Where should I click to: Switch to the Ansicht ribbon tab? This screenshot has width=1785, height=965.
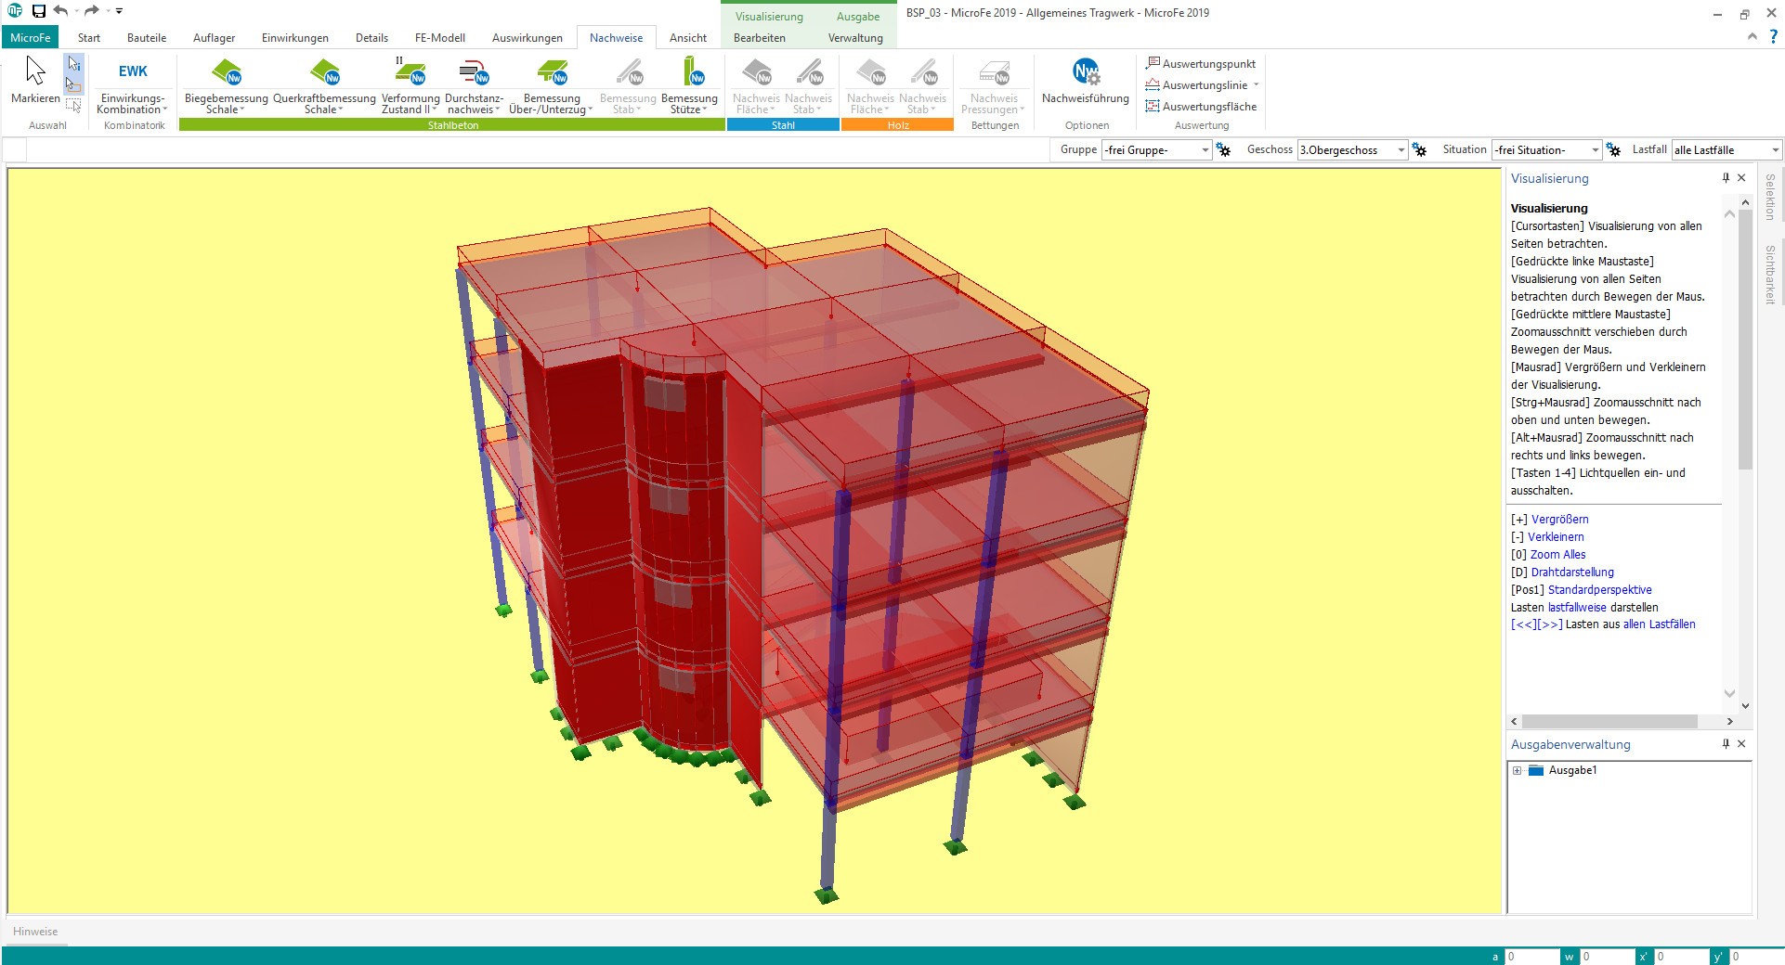[x=688, y=38]
